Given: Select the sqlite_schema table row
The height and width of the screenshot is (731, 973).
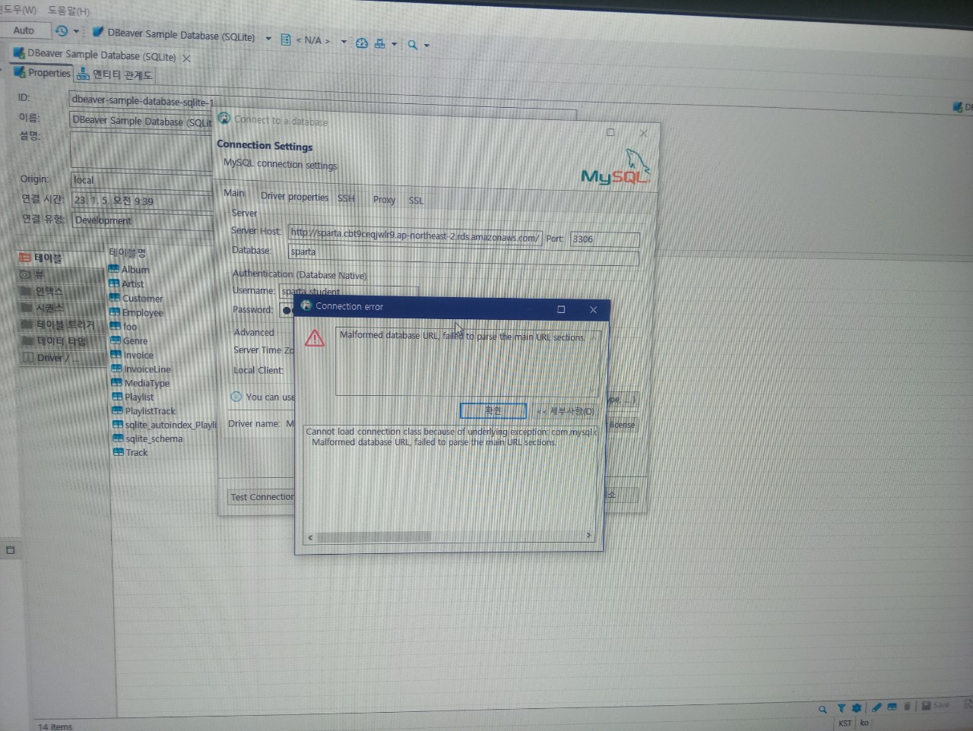Looking at the screenshot, I should click(x=154, y=438).
